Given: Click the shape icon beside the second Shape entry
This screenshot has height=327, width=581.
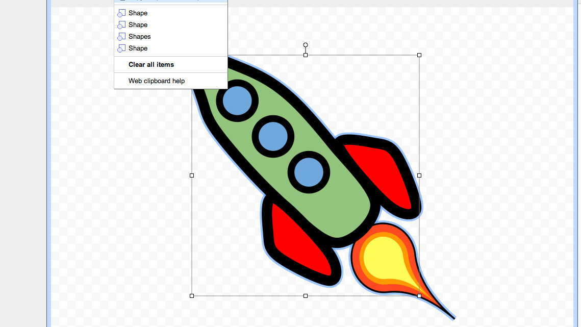Looking at the screenshot, I should pos(121,24).
